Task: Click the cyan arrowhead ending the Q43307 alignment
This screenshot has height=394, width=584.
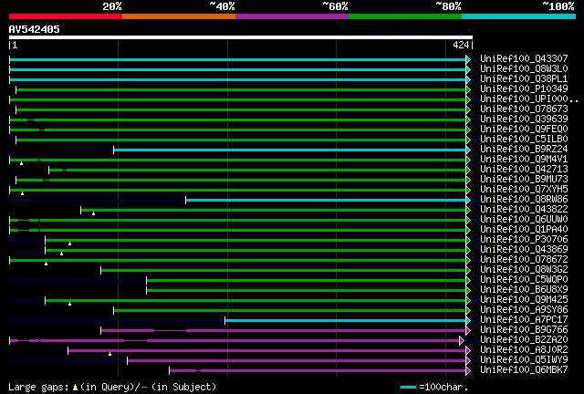Action: tap(468, 59)
